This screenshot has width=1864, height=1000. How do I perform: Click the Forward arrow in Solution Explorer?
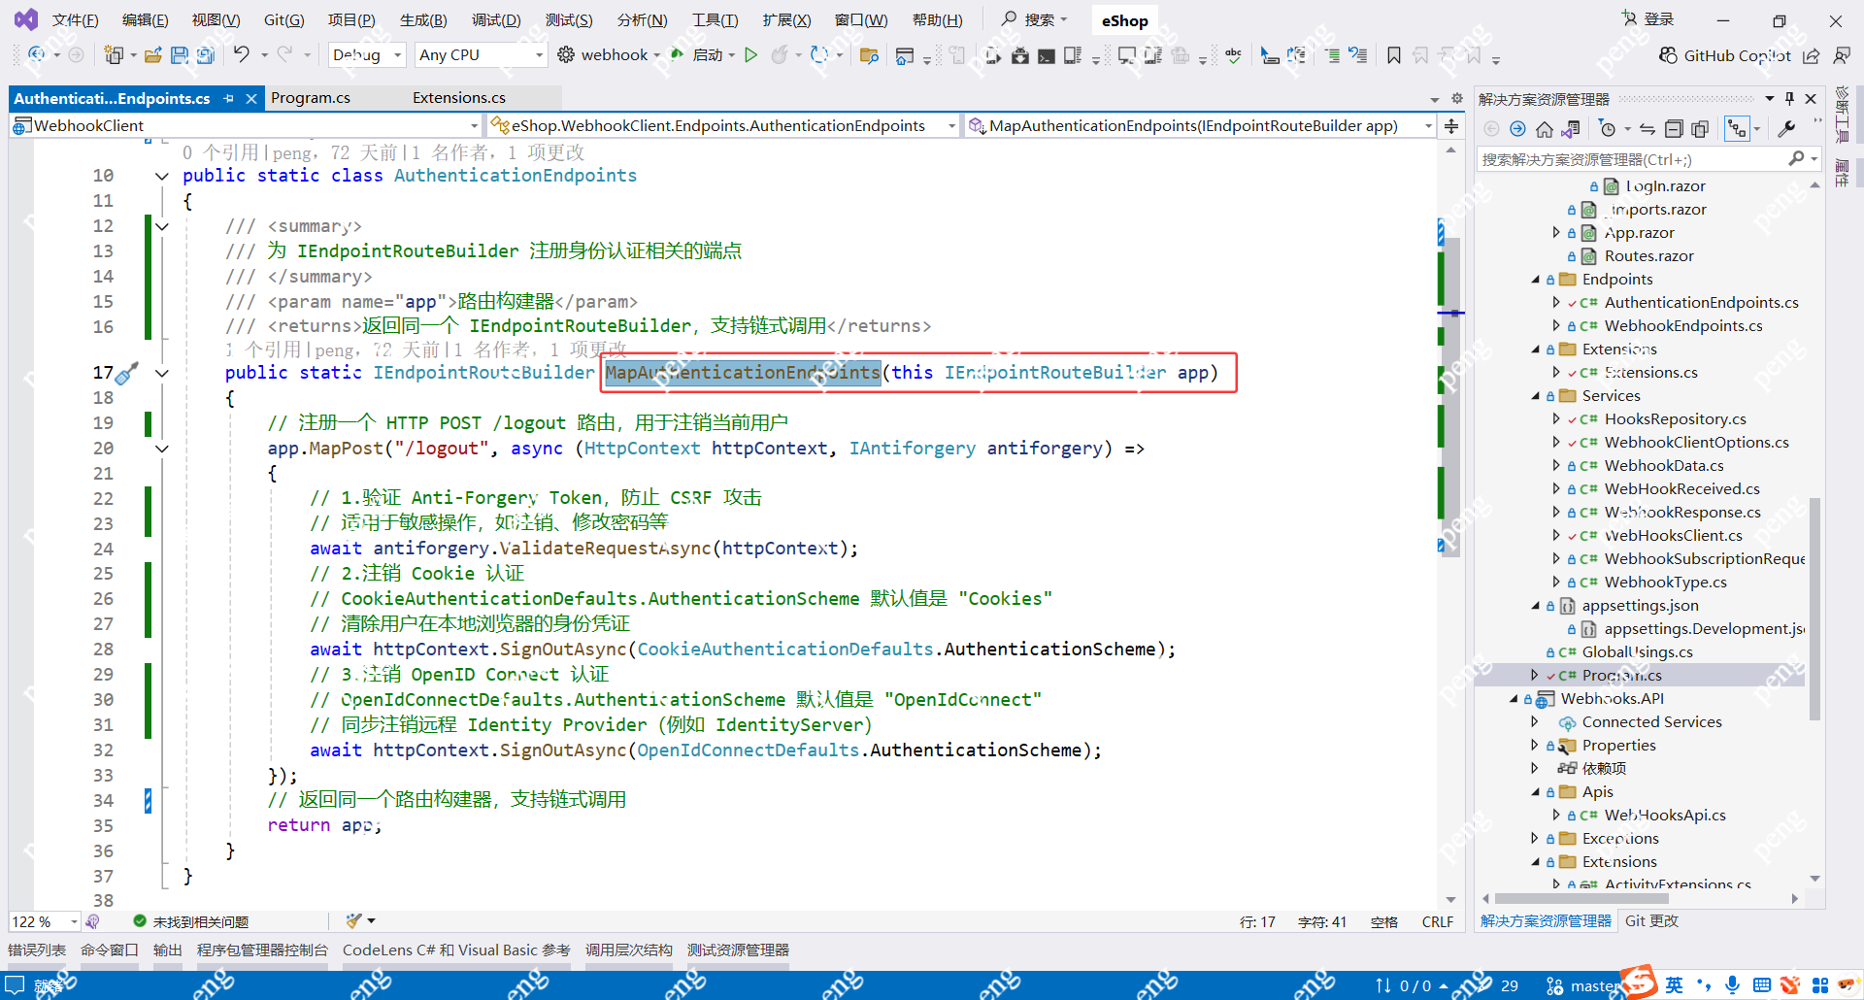[x=1518, y=128]
